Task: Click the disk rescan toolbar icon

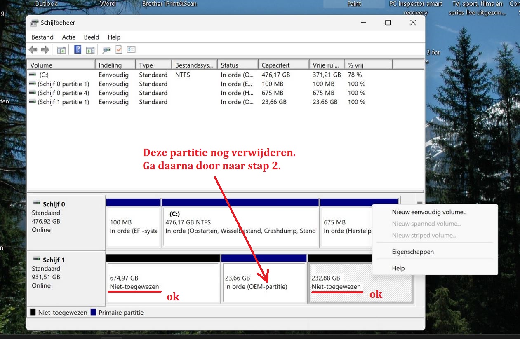Action: 106,50
